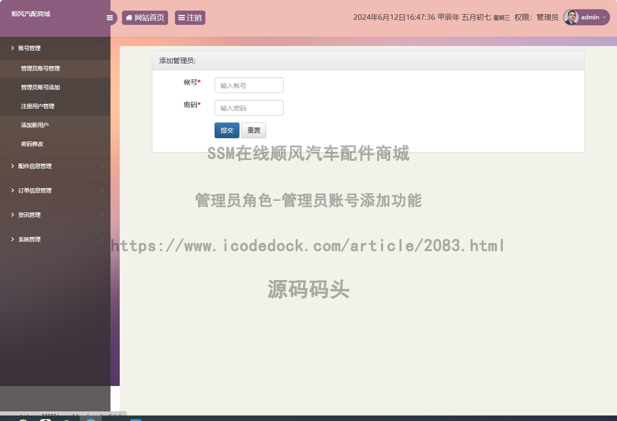Expand the 系统管理 menu
This screenshot has height=421, width=617.
tap(55, 239)
